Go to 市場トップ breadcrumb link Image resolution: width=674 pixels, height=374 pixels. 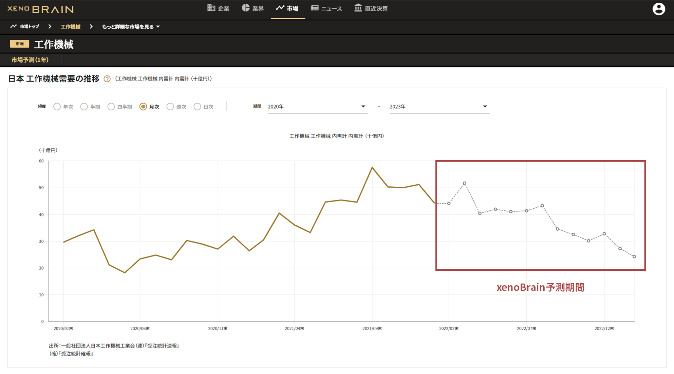click(x=29, y=26)
